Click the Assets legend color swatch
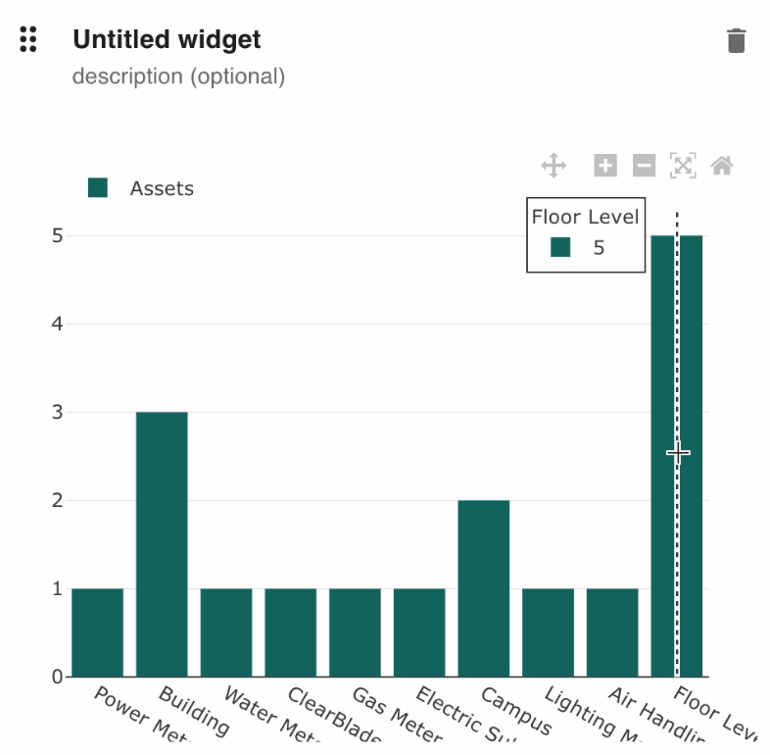This screenshot has width=770, height=755. pos(98,188)
